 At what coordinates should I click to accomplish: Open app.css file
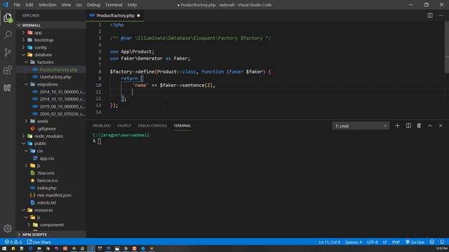pyautogui.click(x=47, y=158)
